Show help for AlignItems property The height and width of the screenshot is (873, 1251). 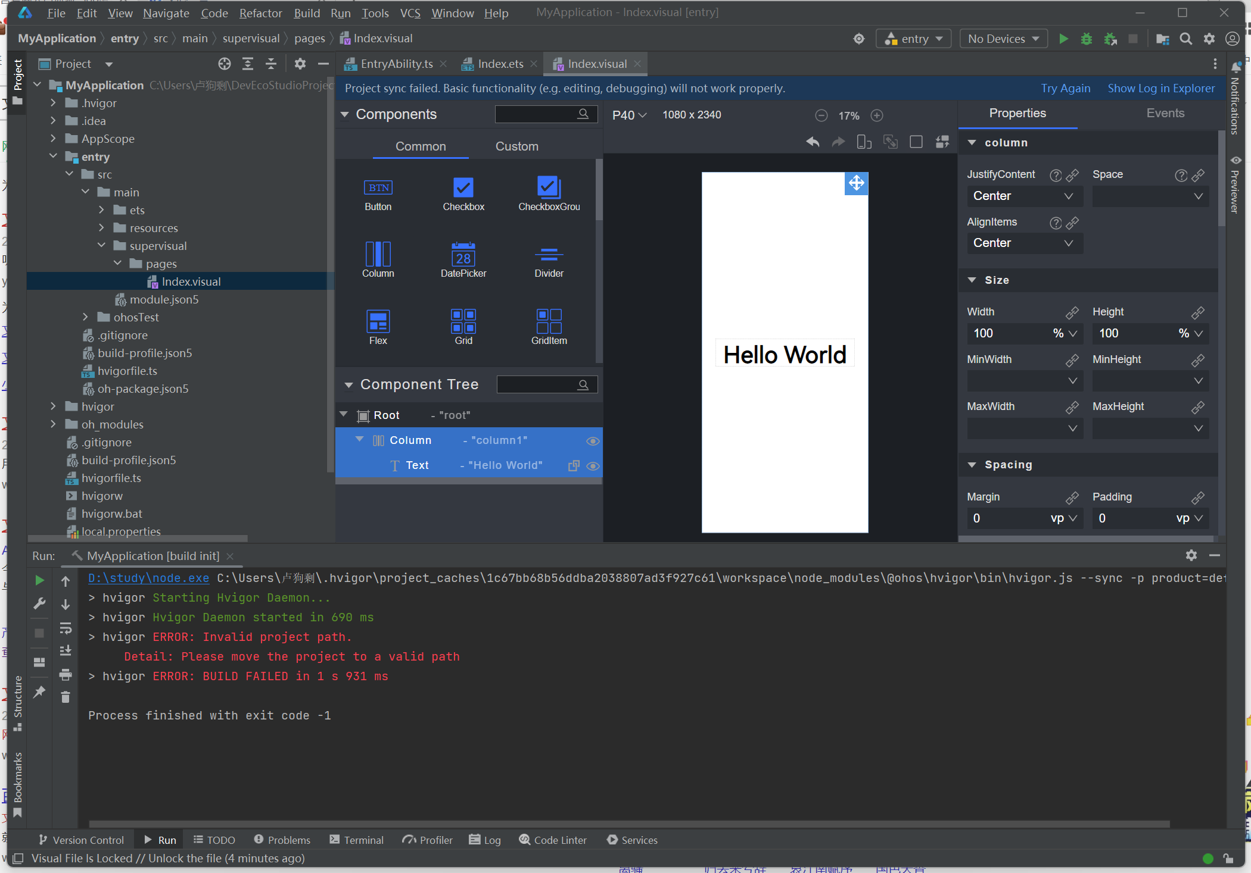coord(1056,223)
